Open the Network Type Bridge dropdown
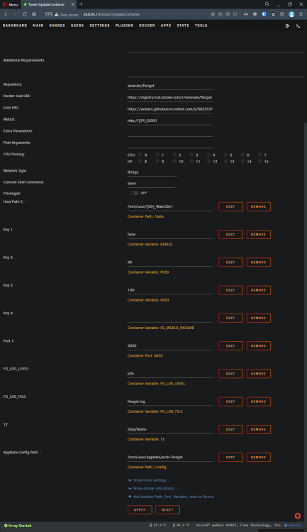Viewport: 307px width, 532px height. coord(152,172)
